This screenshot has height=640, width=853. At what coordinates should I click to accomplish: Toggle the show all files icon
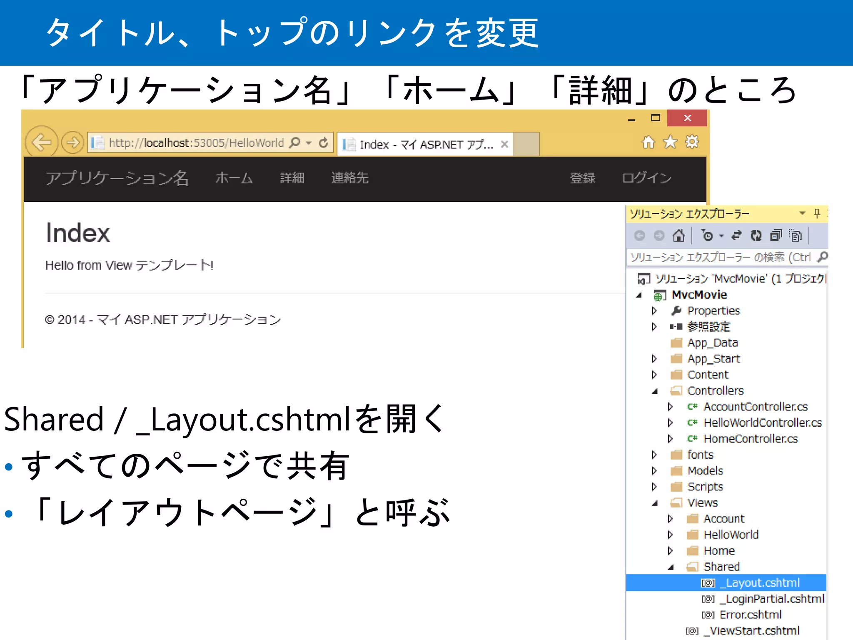pyautogui.click(x=796, y=236)
